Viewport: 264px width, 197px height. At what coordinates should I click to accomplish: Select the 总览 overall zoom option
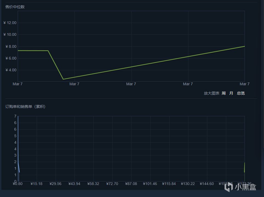pos(241,93)
